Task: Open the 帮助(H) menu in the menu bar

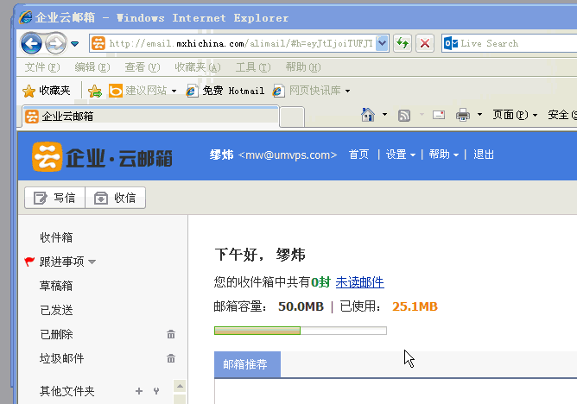Action: (303, 67)
